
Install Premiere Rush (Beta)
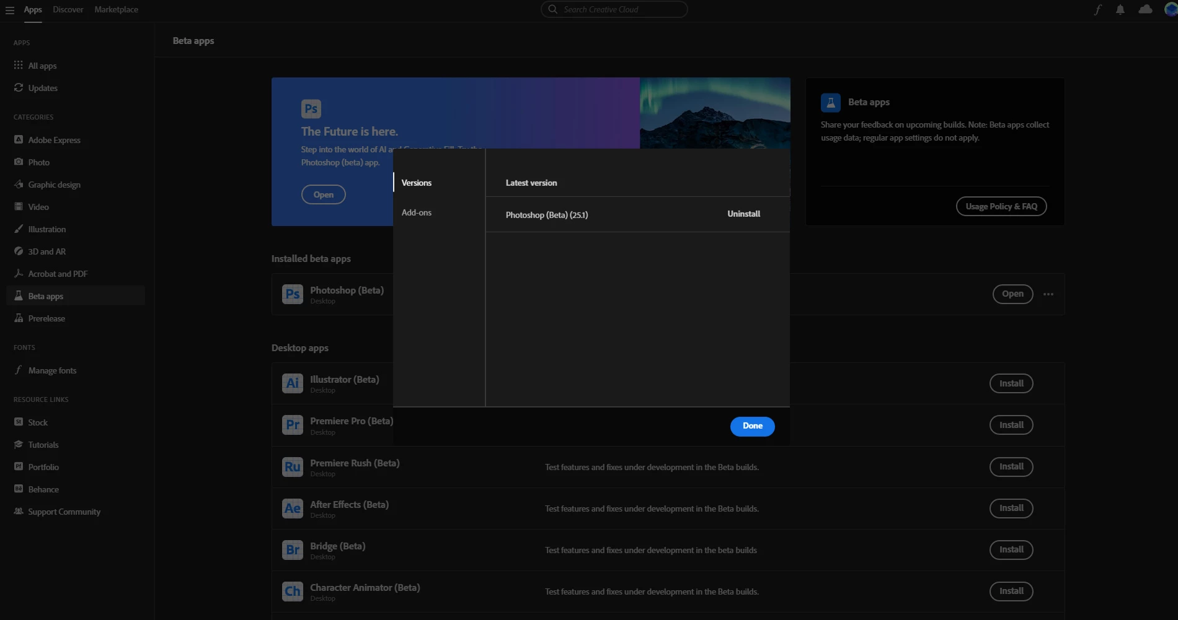tap(1011, 466)
